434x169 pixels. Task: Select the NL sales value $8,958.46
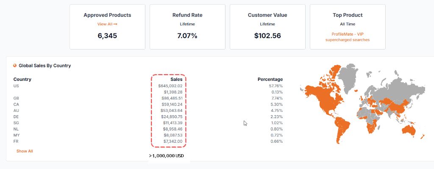173,129
